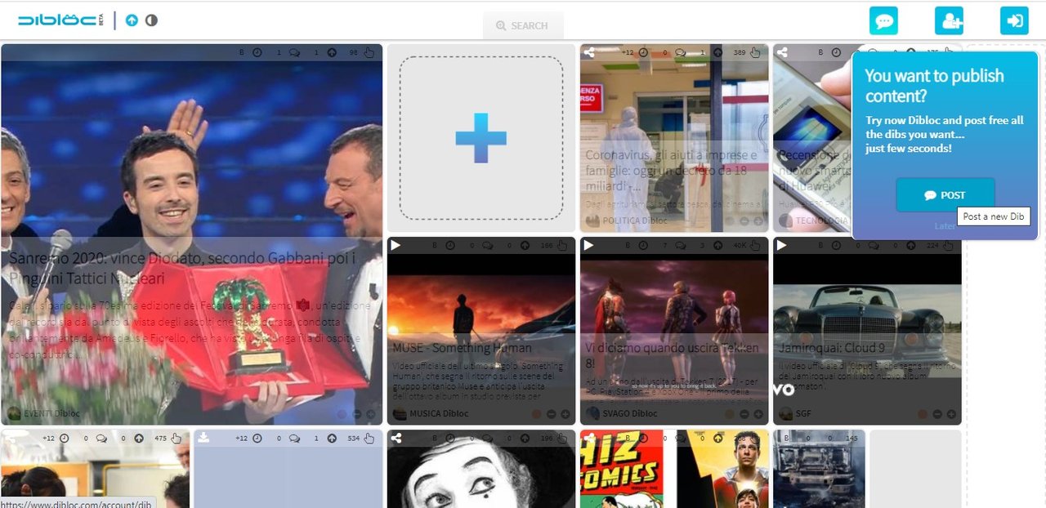1046x508 pixels.
Task: Click clock icon on Tekken card
Action: tap(643, 245)
